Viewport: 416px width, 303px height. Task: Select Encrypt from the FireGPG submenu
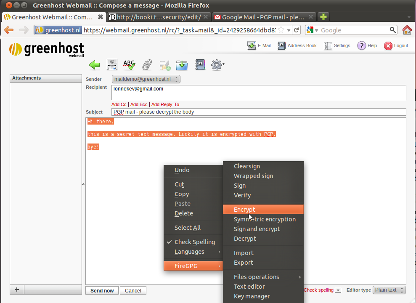244,210
